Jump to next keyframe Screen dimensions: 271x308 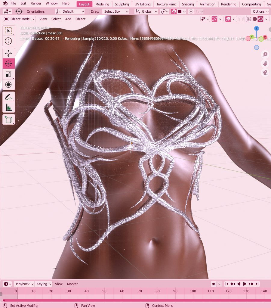point(251,284)
